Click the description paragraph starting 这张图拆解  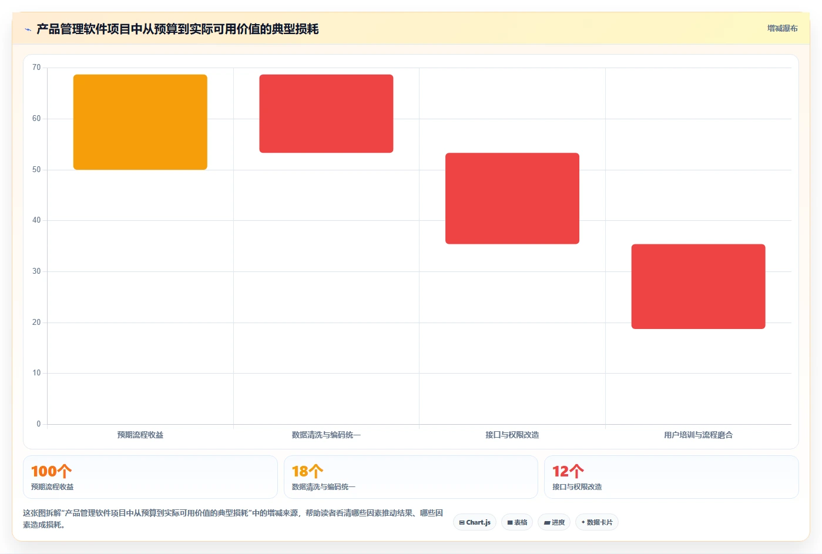coord(233,519)
